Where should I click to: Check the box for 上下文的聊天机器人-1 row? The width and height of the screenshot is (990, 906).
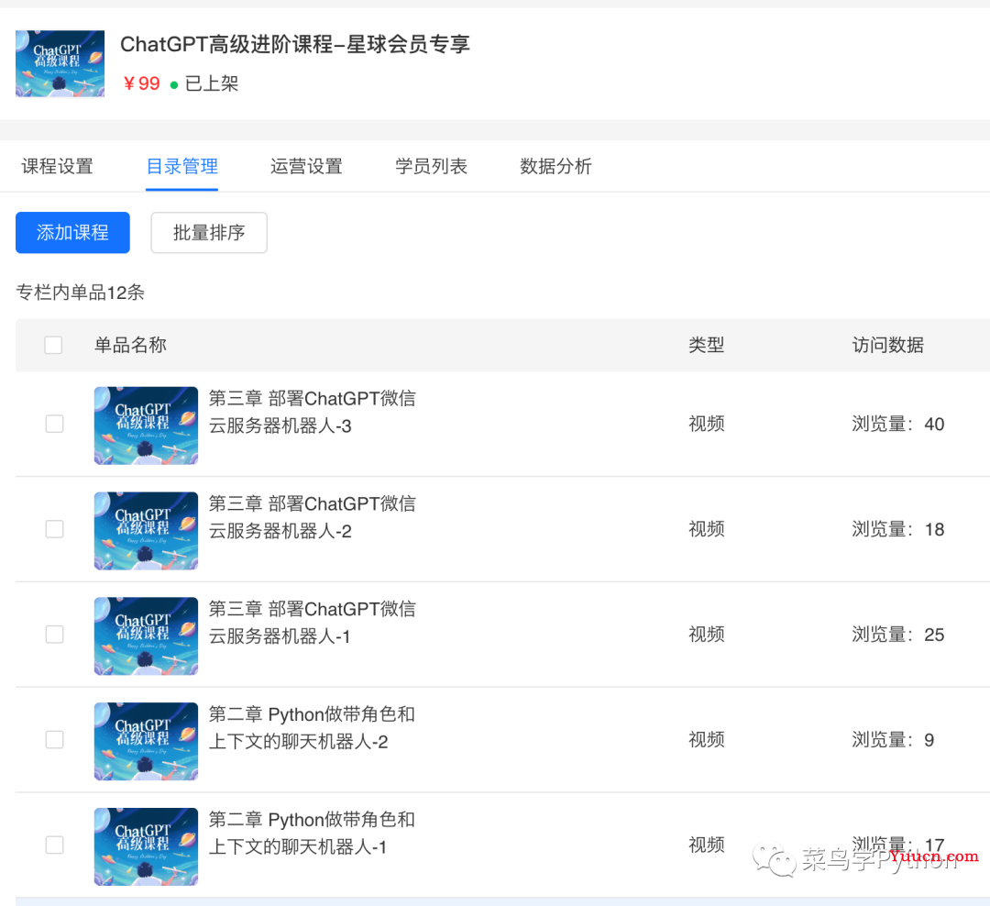(55, 845)
